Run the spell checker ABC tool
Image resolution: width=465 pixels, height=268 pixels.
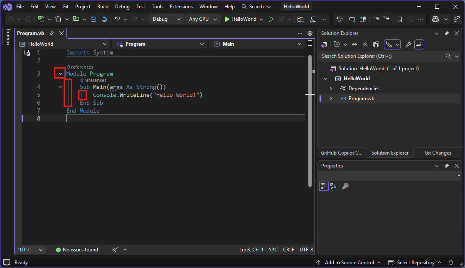[x=339, y=19]
